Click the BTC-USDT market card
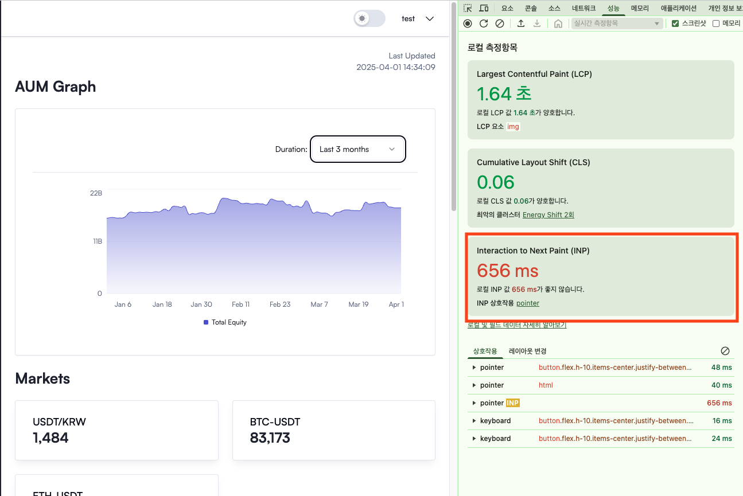The width and height of the screenshot is (743, 496). pyautogui.click(x=333, y=430)
